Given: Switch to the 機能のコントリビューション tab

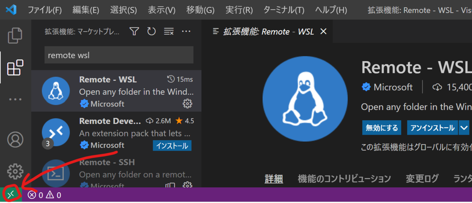Looking at the screenshot, I should click(344, 179).
